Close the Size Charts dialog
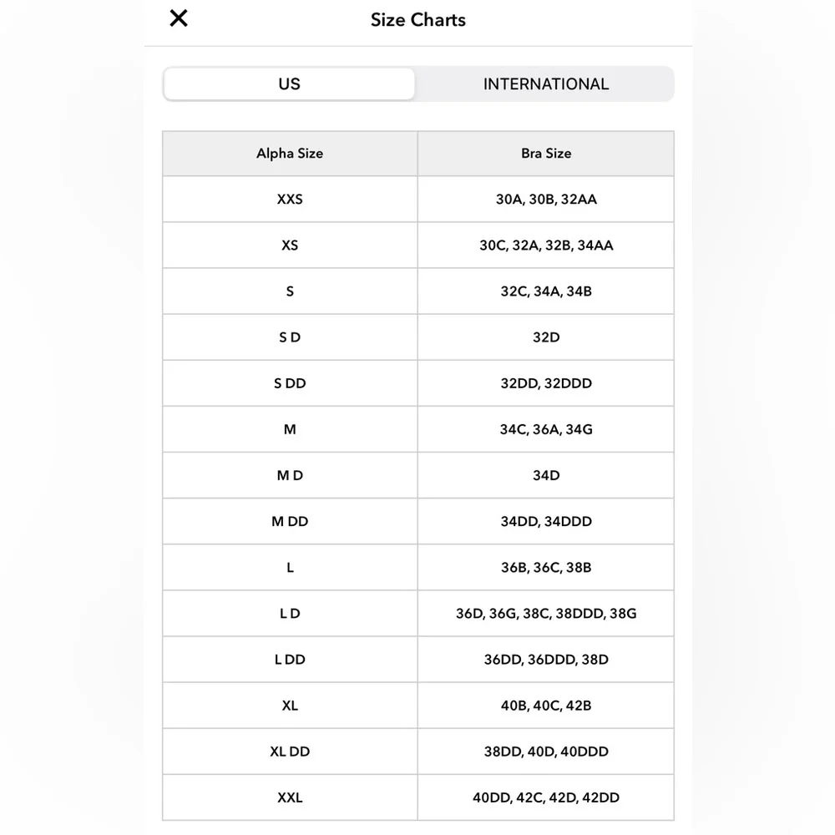The image size is (835, 835). 179,18
